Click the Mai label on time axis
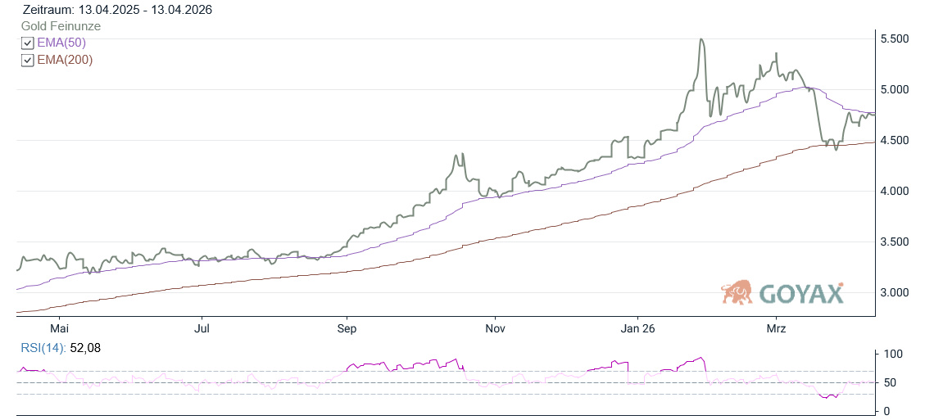 click(x=60, y=329)
